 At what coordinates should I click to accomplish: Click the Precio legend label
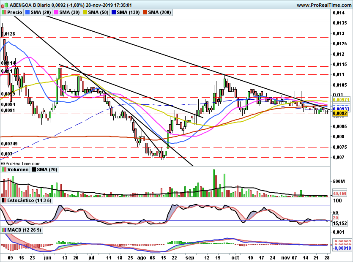tap(15, 12)
